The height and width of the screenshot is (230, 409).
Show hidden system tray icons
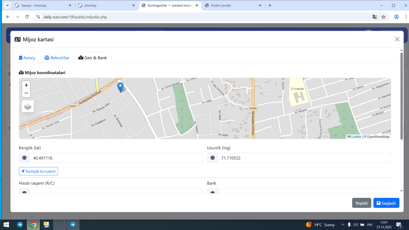click(343, 225)
